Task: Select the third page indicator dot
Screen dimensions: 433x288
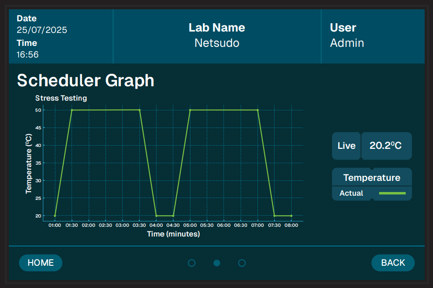Action: tap(242, 263)
